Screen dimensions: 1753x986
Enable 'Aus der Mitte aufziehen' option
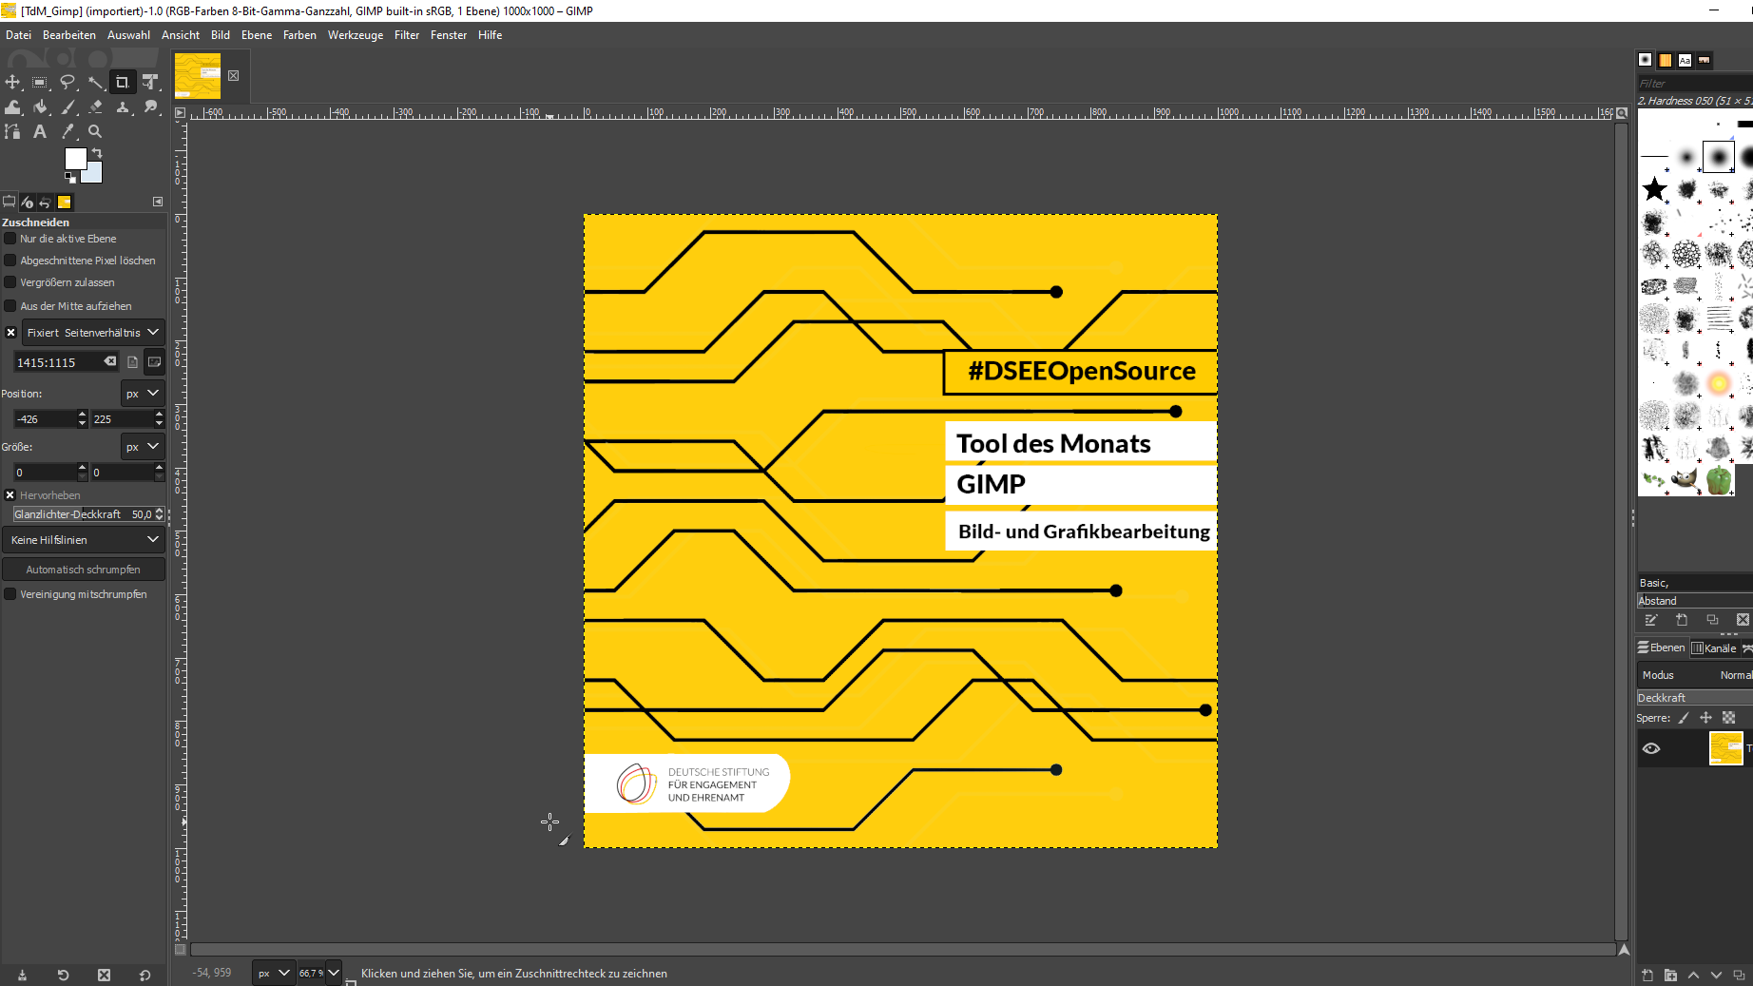pyautogui.click(x=10, y=306)
